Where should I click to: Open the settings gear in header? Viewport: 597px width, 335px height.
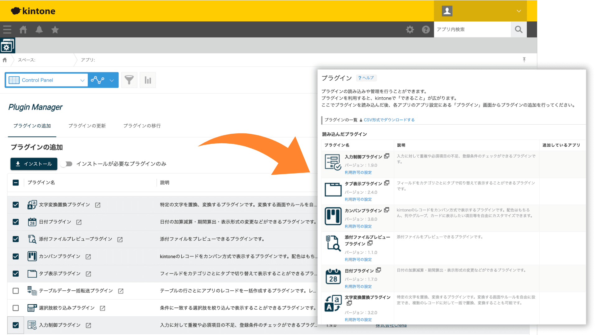(410, 29)
